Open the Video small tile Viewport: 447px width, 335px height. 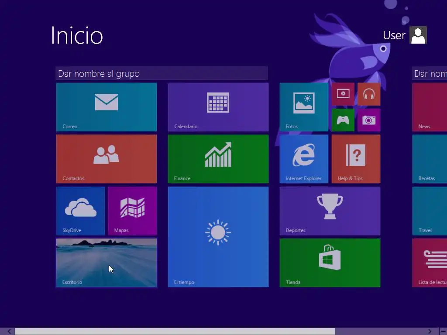(343, 94)
